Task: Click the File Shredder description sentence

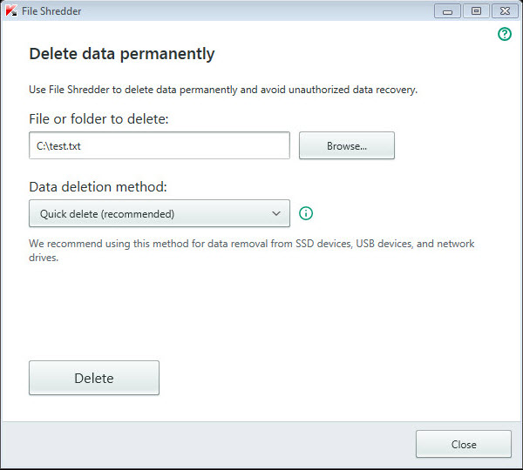Action: (223, 89)
